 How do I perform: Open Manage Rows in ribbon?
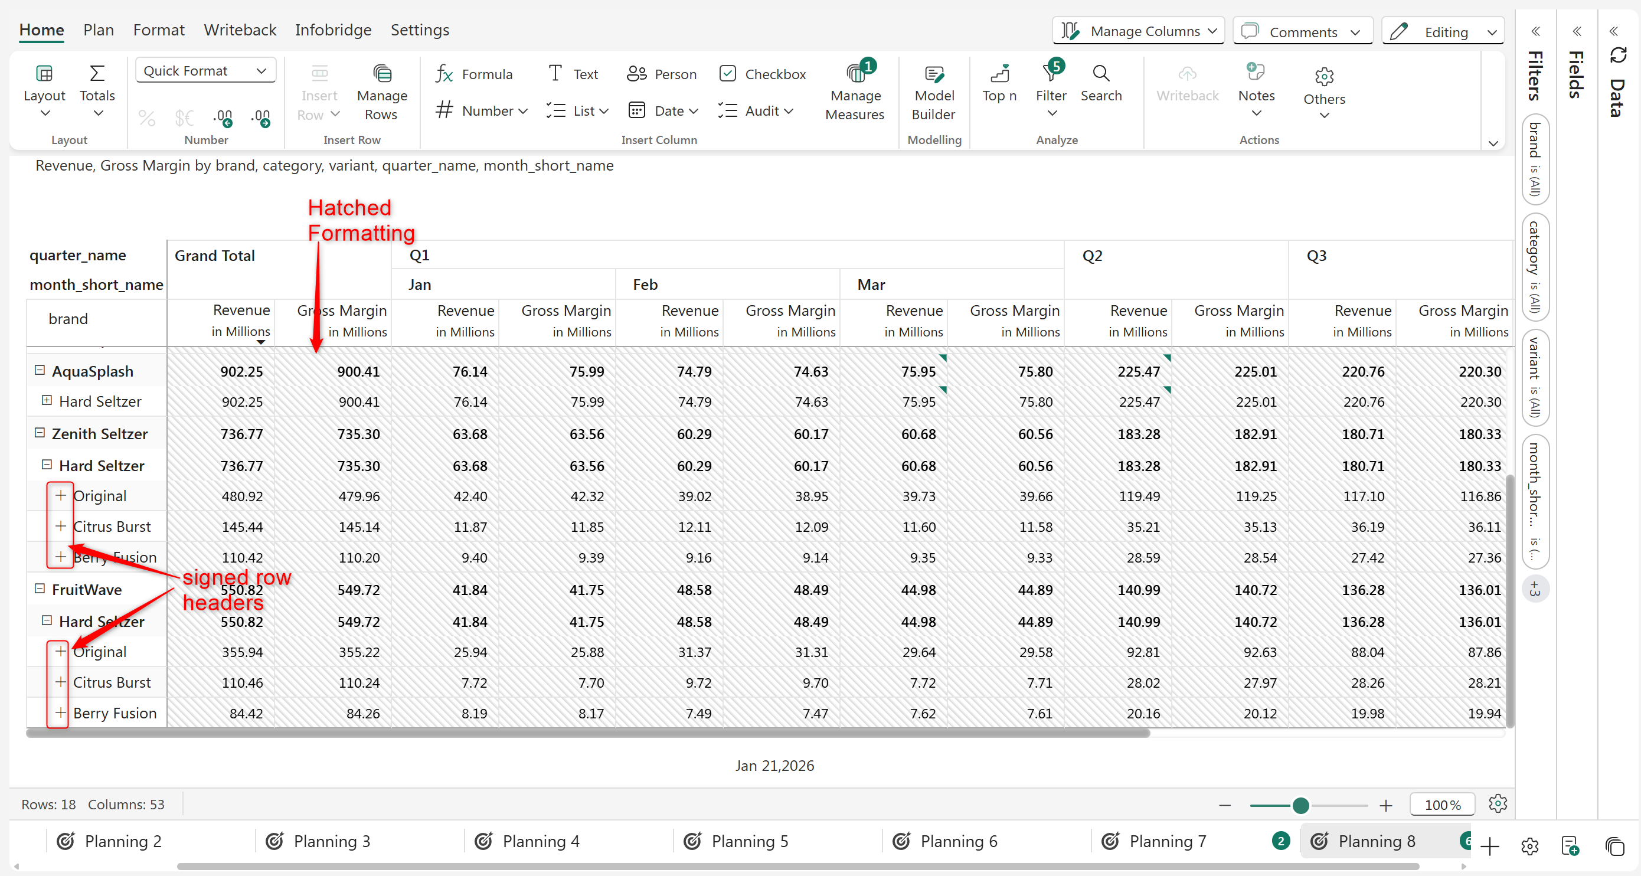tap(381, 92)
